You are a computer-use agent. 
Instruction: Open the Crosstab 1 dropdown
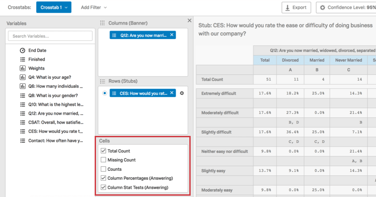[54, 8]
